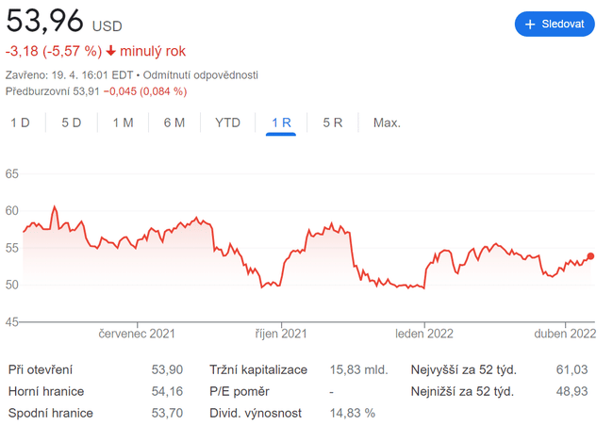Switch chart to 5 R range
The height and width of the screenshot is (425, 613).
[332, 123]
